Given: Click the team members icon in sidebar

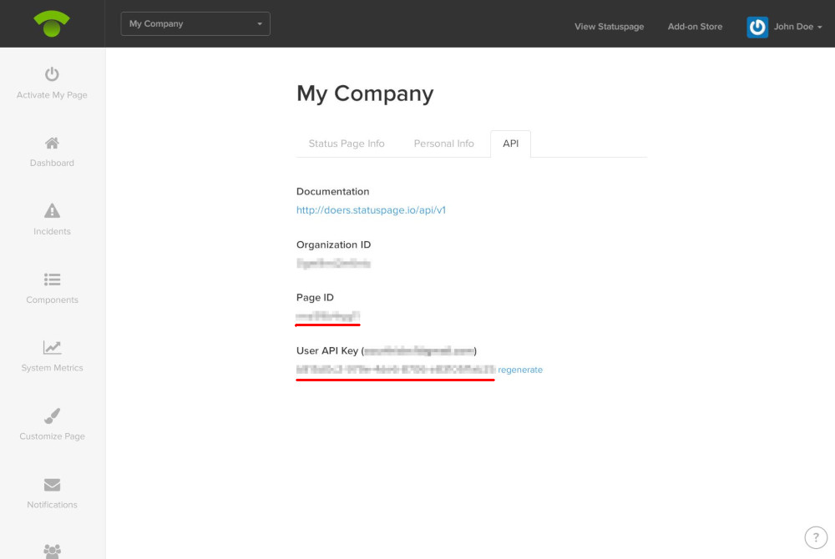Looking at the screenshot, I should pyautogui.click(x=52, y=551).
